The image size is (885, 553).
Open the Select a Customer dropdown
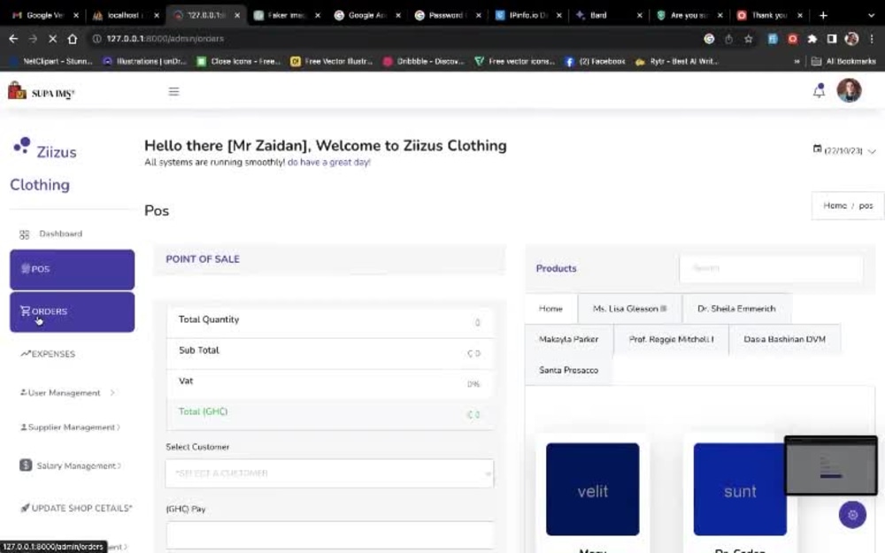point(329,472)
